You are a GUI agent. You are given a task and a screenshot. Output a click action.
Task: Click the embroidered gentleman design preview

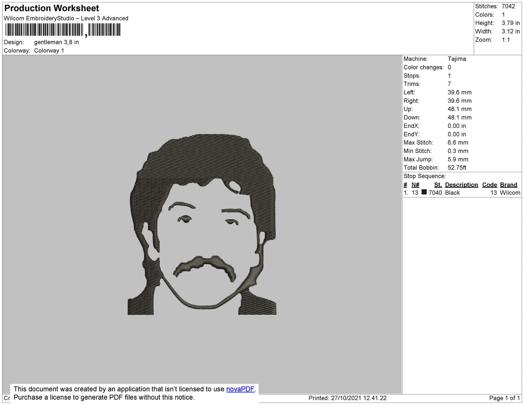[202, 224]
